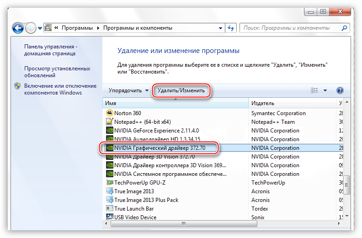Sort by the Издатель column header
This screenshot has height=238, width=362.
coord(292,103)
